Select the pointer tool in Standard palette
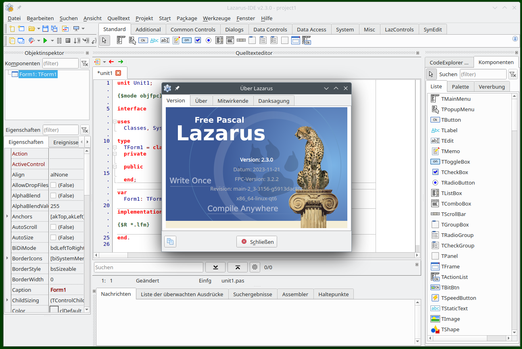 tap(104, 40)
